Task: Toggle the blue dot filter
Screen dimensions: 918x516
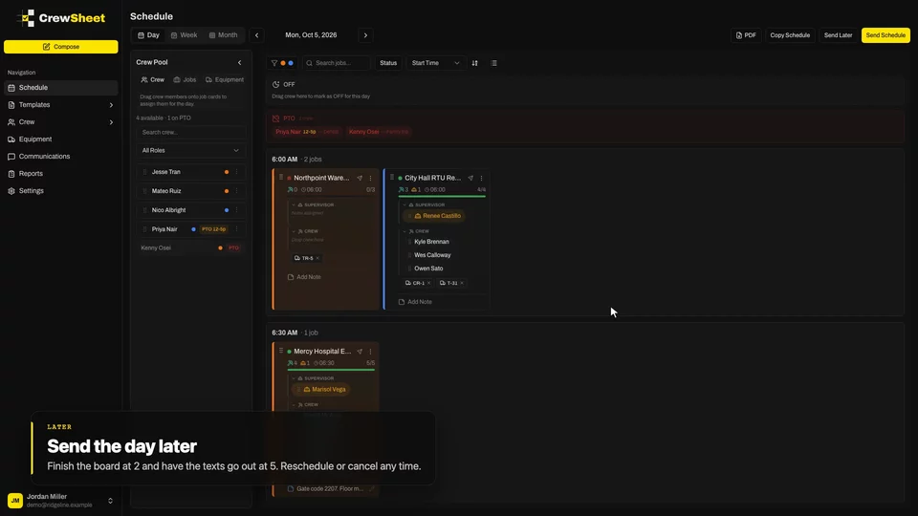Action: tap(291, 63)
